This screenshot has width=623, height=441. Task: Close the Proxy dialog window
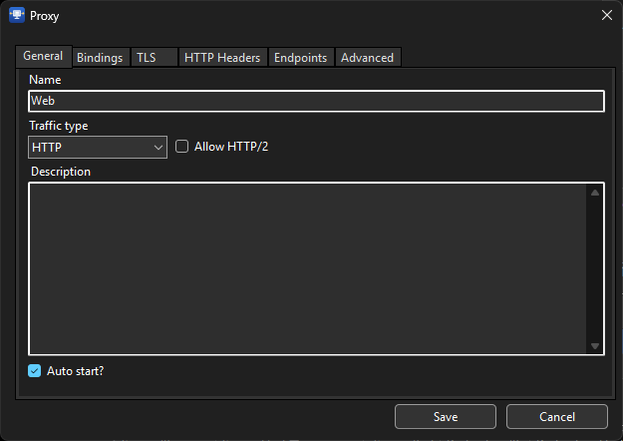607,15
